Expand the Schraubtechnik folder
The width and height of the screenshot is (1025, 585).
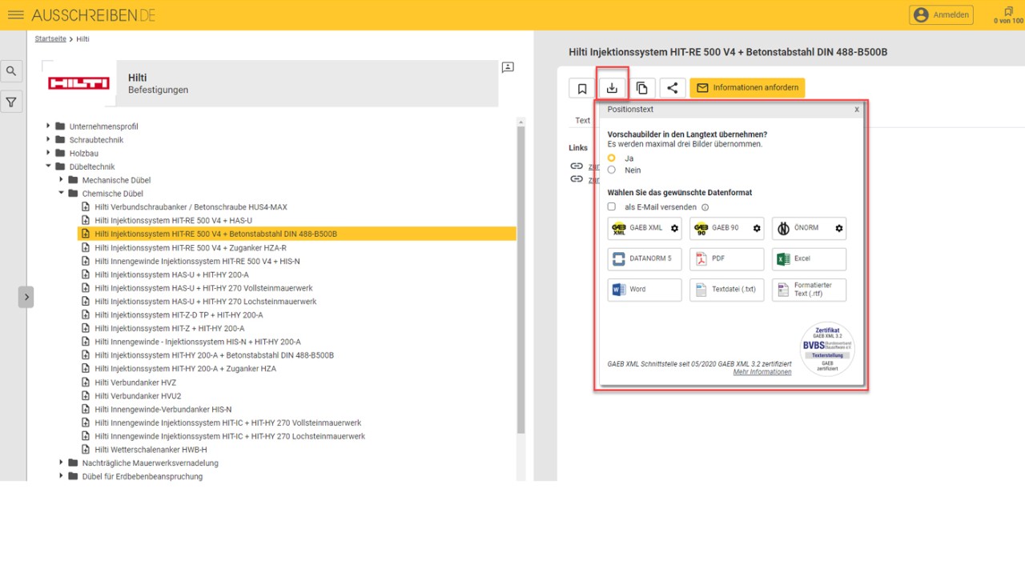point(48,139)
